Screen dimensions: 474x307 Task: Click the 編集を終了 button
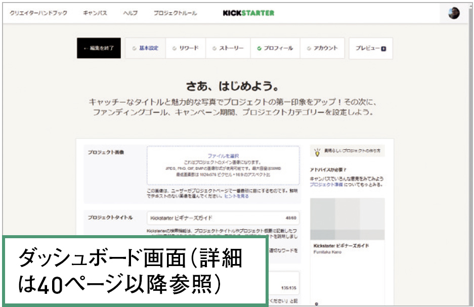pos(99,48)
